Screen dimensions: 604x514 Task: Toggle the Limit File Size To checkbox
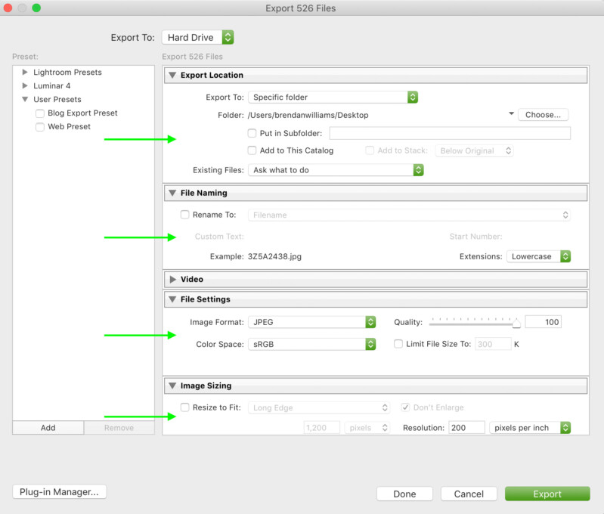click(399, 345)
